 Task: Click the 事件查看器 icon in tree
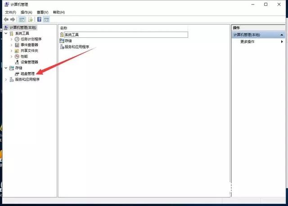(x=17, y=45)
